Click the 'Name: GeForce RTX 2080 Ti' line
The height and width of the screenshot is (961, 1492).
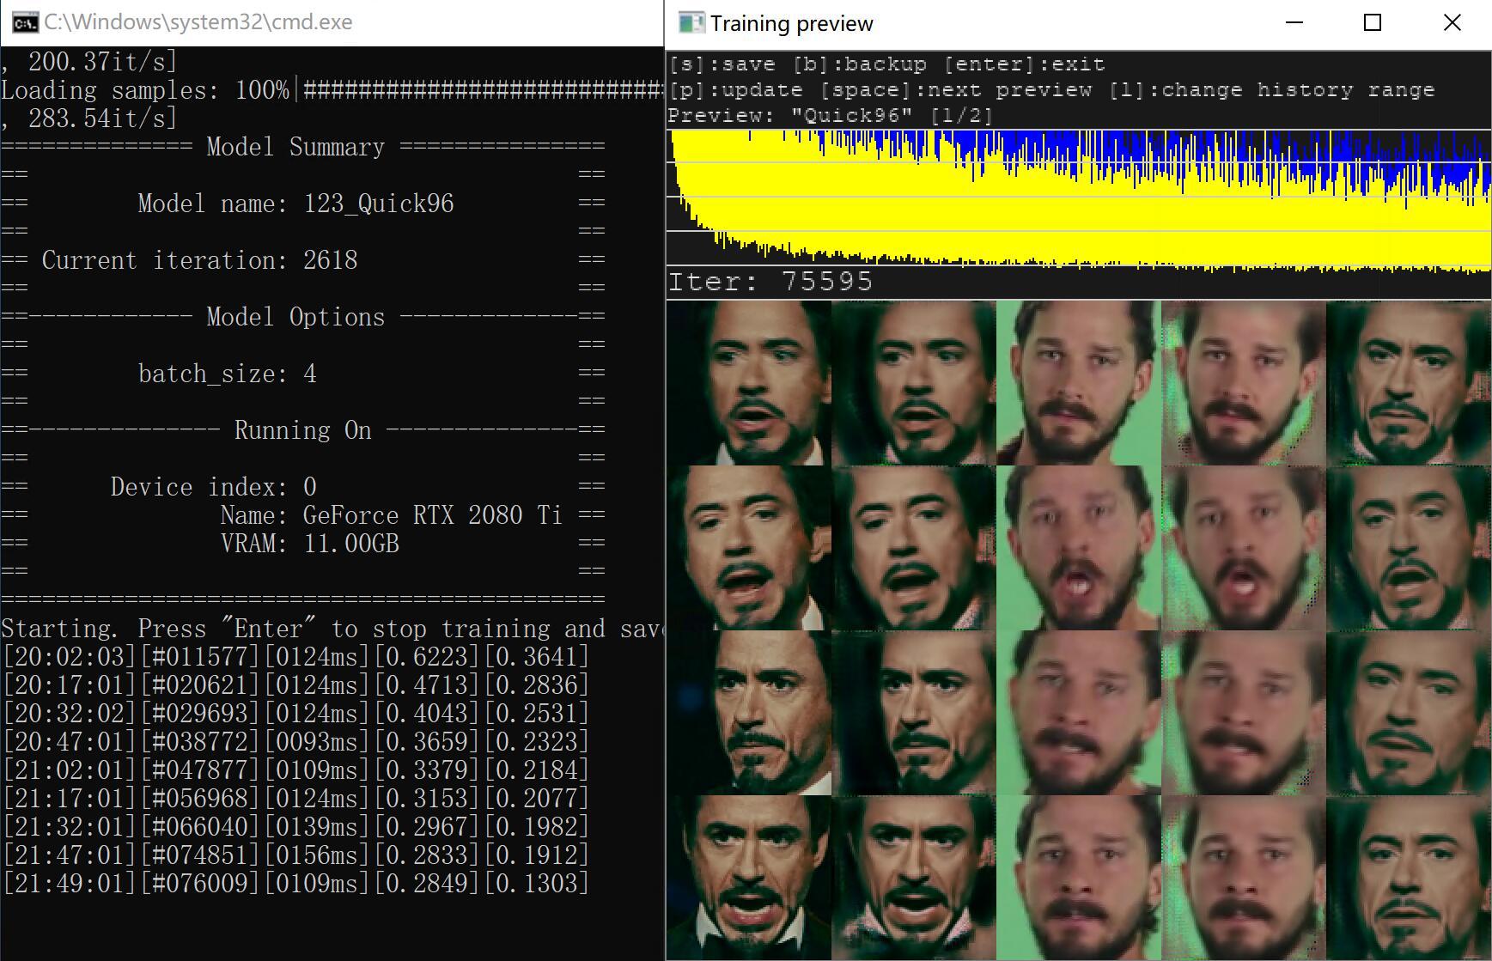coord(391,515)
